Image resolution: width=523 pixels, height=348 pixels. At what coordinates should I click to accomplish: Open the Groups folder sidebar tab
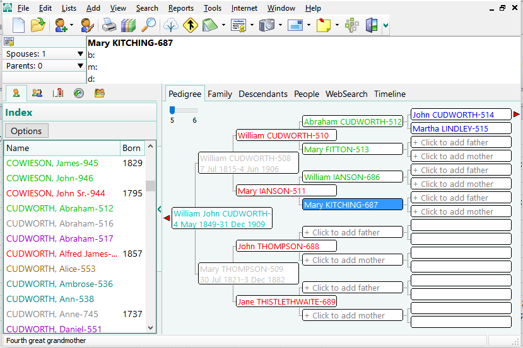[100, 93]
